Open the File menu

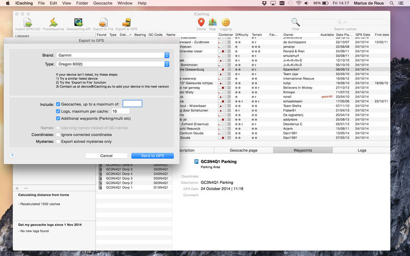(x=42, y=3)
